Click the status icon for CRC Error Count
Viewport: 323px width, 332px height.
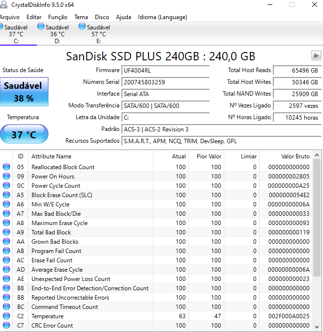(6, 325)
